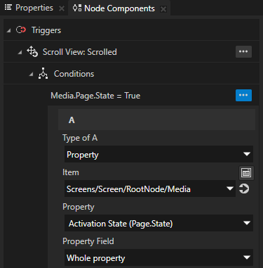The width and height of the screenshot is (263, 268).
Task: Open the blue condition options button
Action: (243, 95)
